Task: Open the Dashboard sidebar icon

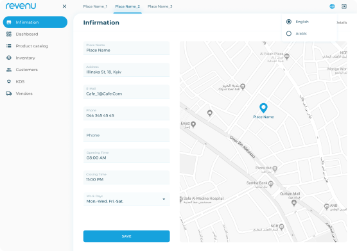Action: pos(9,34)
